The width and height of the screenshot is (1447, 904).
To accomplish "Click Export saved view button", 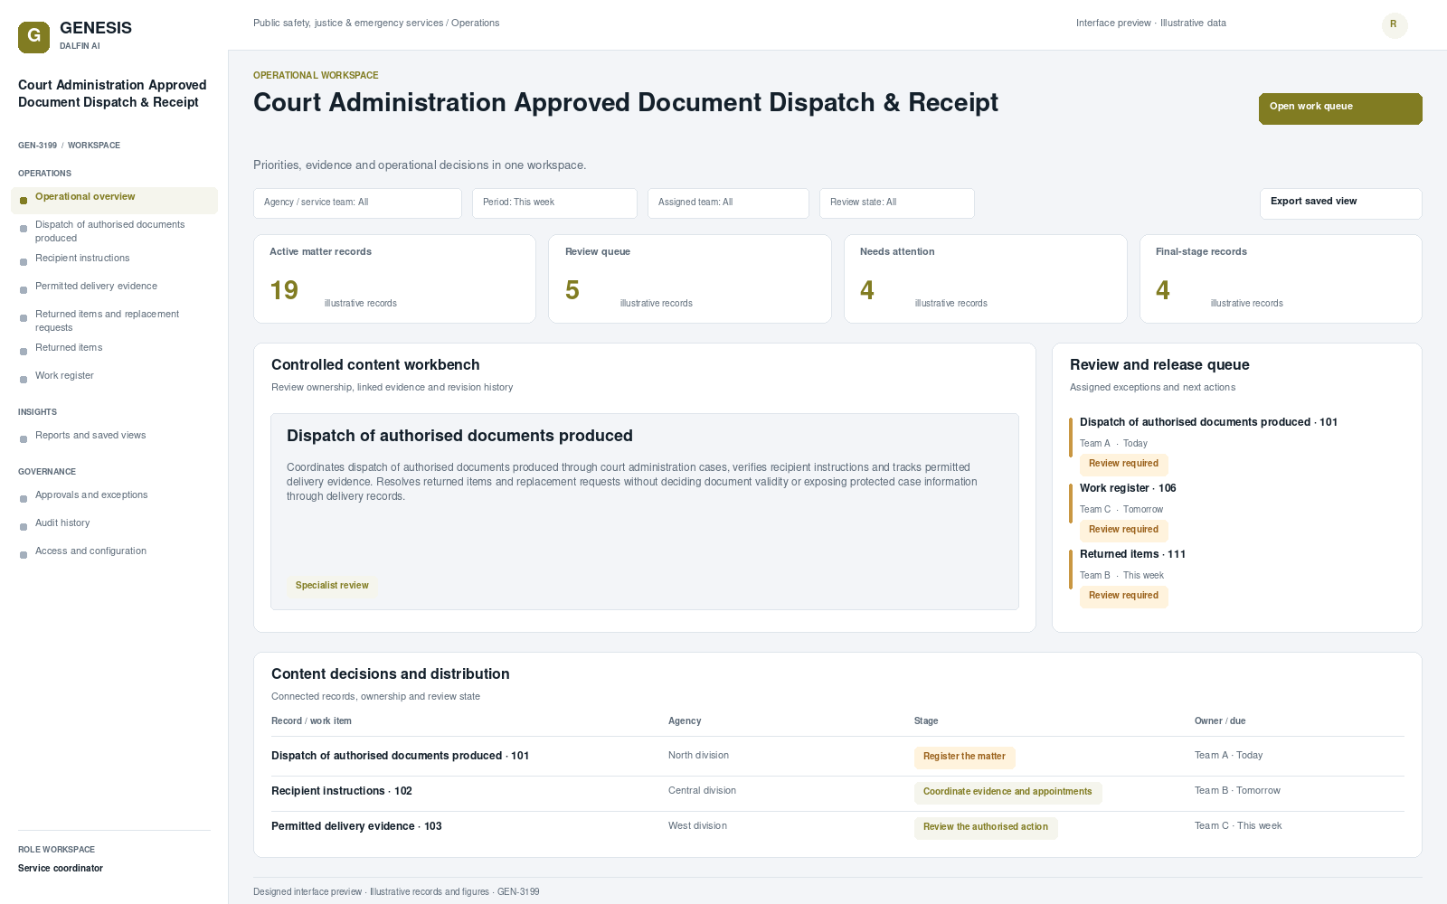I will (1340, 203).
